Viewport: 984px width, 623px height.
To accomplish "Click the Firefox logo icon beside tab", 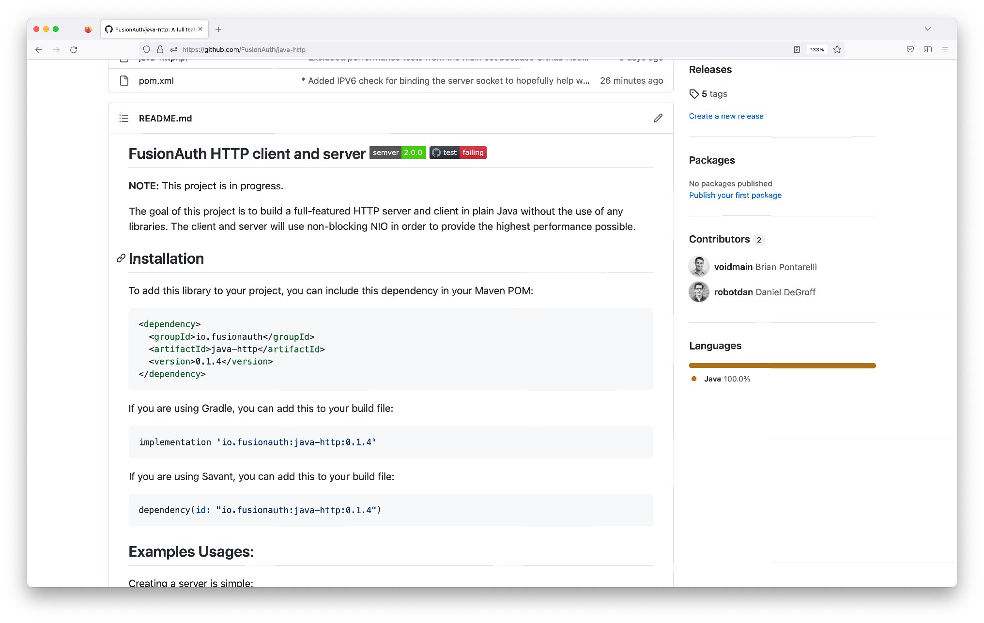I will [x=88, y=30].
